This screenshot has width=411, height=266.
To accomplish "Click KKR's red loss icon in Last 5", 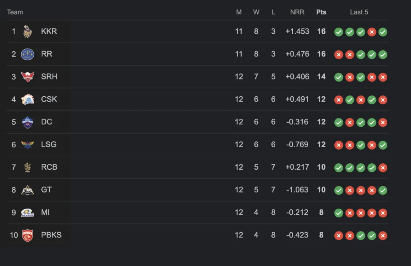I will pyautogui.click(x=372, y=32).
